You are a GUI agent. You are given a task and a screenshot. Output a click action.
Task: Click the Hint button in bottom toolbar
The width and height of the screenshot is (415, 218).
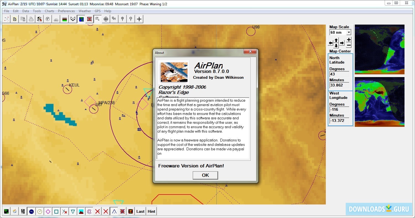[x=151, y=211]
